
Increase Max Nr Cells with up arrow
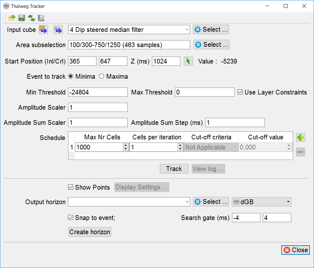coord(125,145)
